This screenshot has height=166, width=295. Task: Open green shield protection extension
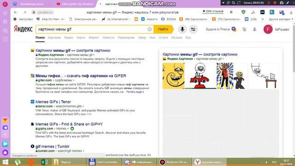click(243, 12)
